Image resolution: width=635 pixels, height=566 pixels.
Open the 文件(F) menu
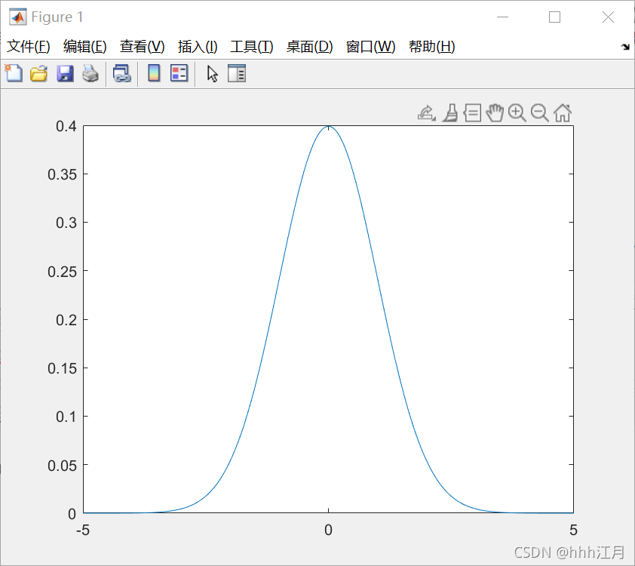tap(29, 47)
